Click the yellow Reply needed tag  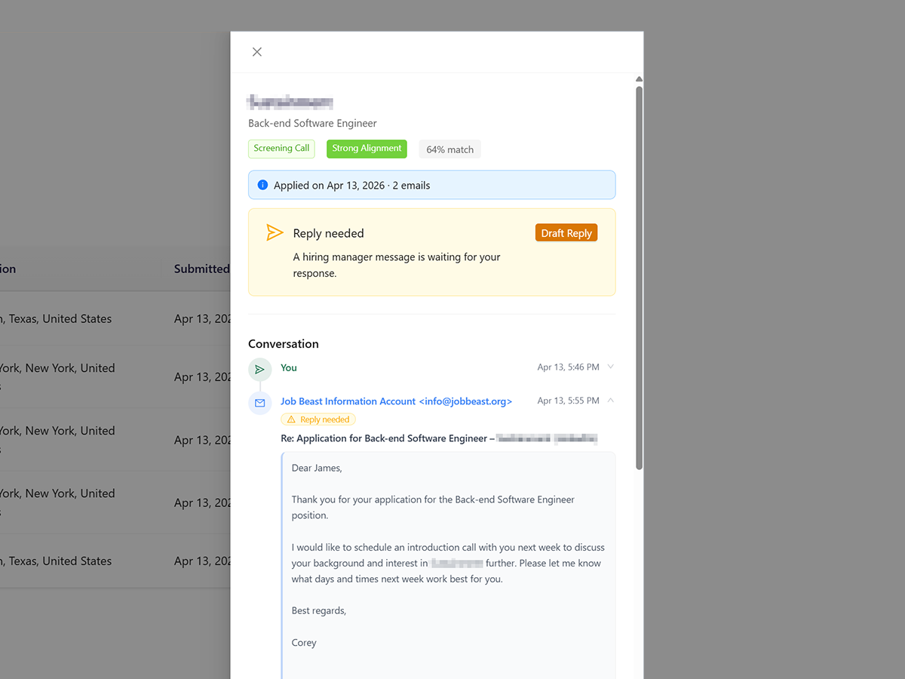click(318, 419)
